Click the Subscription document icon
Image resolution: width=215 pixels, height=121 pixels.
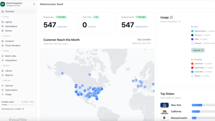tap(2, 90)
